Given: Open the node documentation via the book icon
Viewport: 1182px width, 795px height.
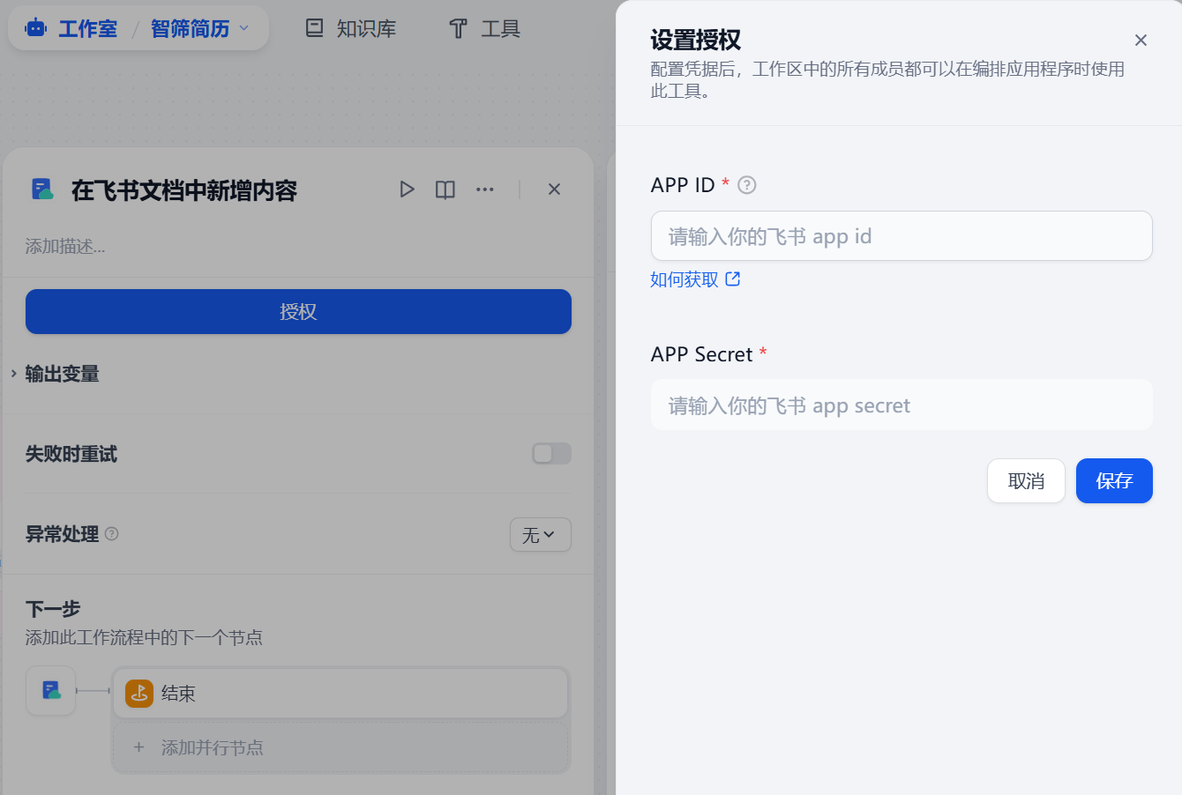Looking at the screenshot, I should pyautogui.click(x=445, y=189).
